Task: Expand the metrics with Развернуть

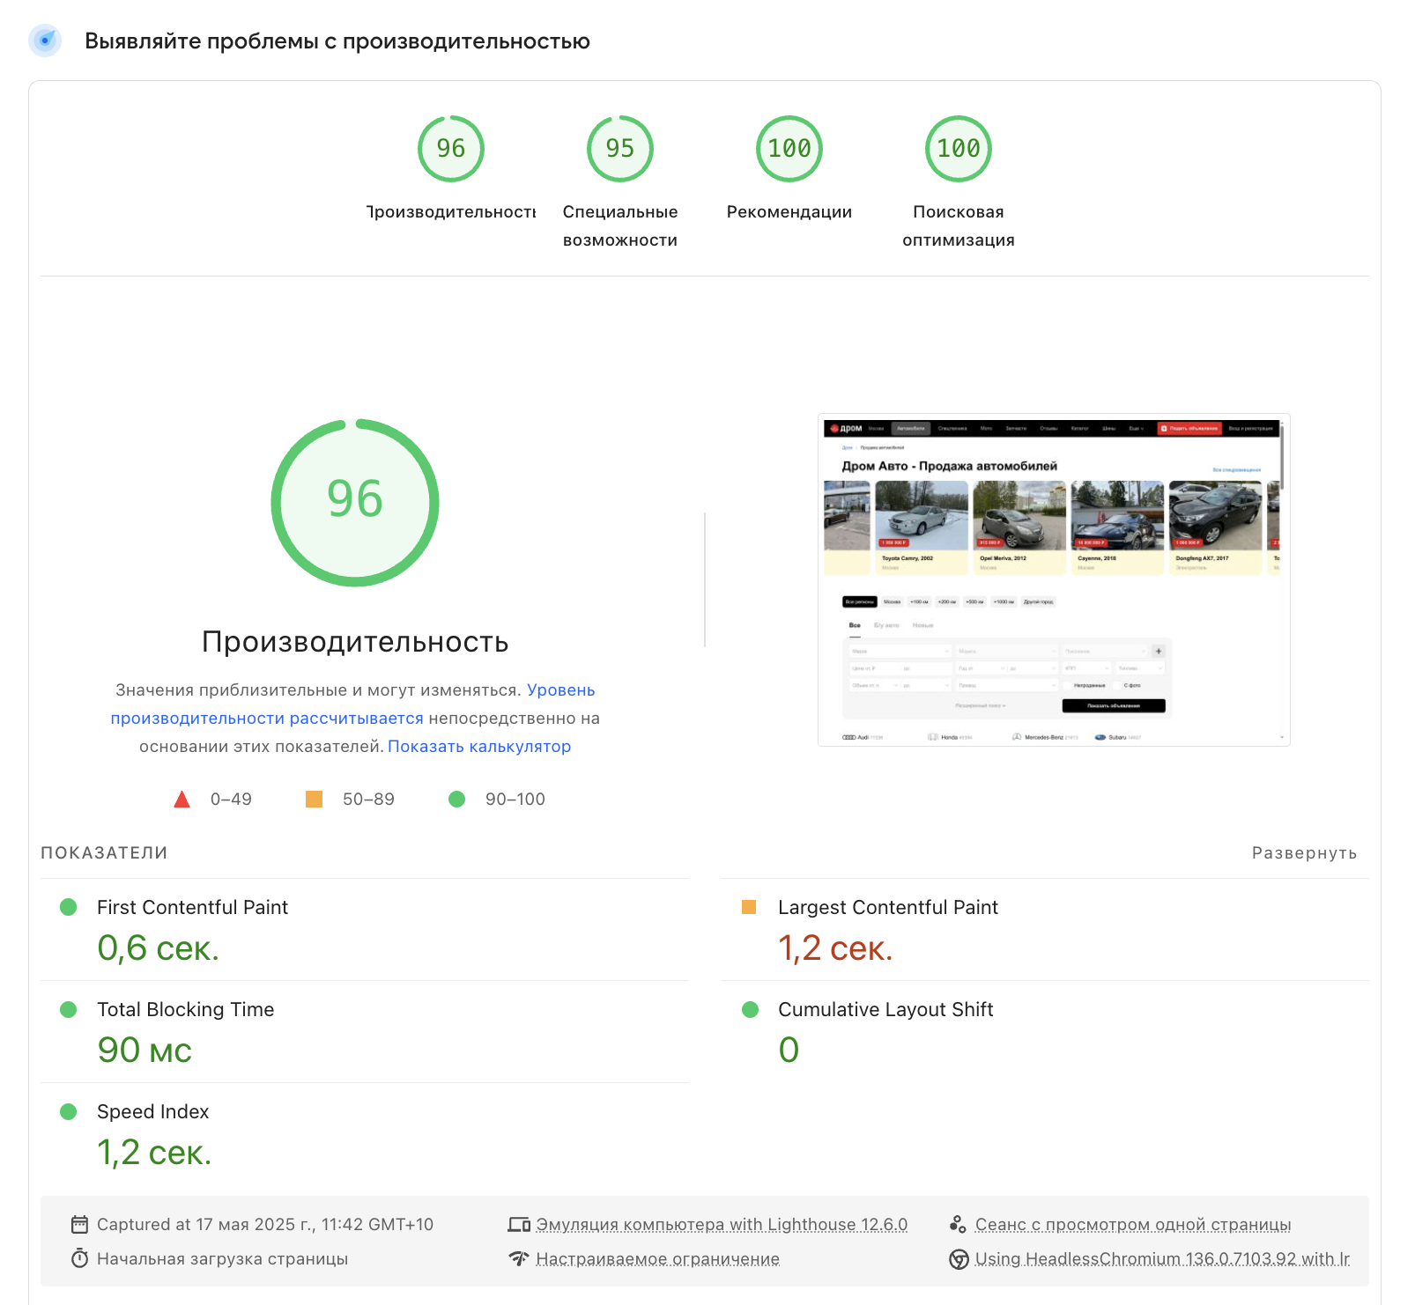Action: (1304, 852)
